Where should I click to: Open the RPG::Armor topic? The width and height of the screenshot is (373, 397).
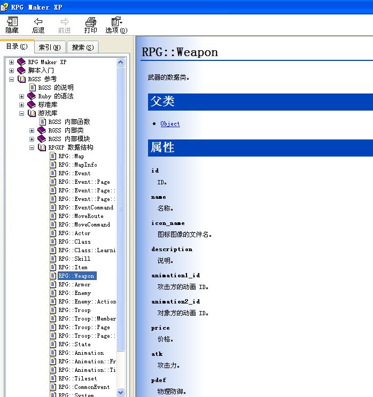(74, 284)
